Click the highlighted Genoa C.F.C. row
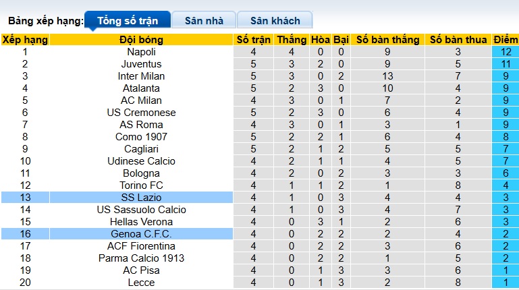The image size is (519, 290). coord(141,234)
